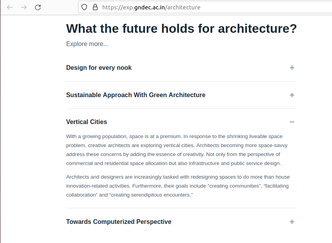Click the main heading about architecture's future
The width and height of the screenshot is (332, 243).
(181, 28)
